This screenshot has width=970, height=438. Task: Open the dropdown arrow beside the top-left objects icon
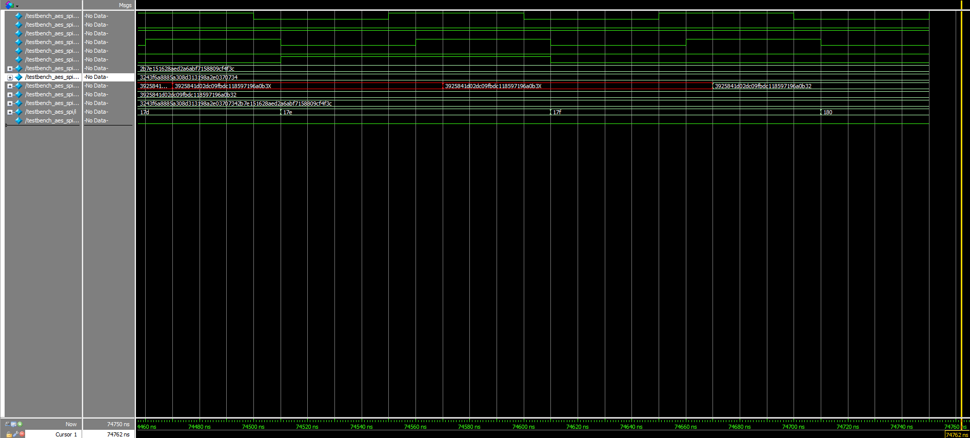(x=17, y=6)
